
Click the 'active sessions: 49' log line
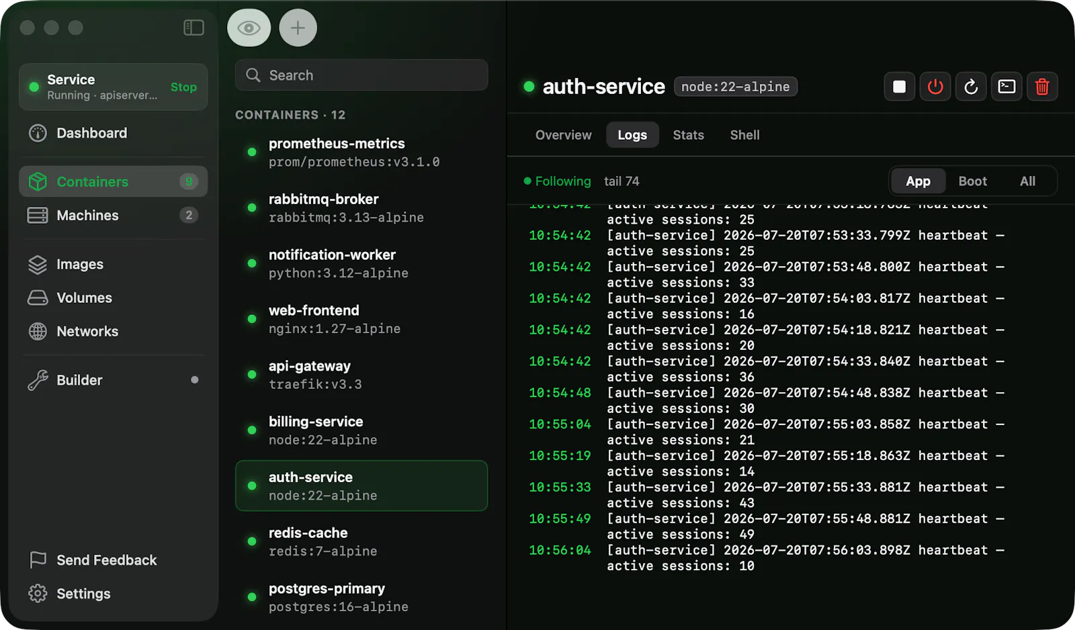point(681,535)
